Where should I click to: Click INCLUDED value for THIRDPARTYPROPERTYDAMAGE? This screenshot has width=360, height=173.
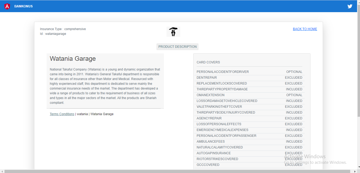click(x=294, y=89)
